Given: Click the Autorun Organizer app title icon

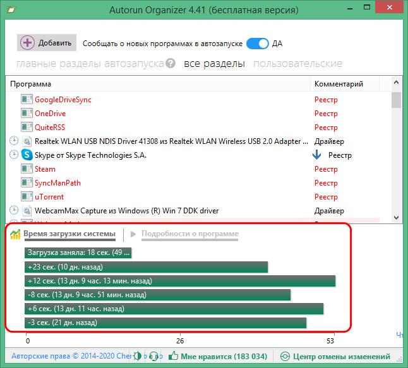Looking at the screenshot, I should (x=11, y=10).
